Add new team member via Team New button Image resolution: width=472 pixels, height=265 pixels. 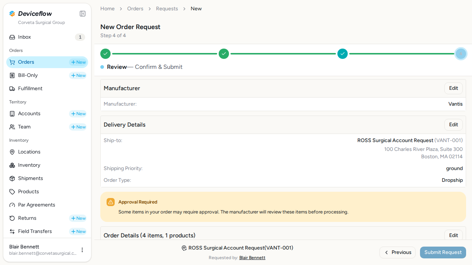pyautogui.click(x=78, y=127)
